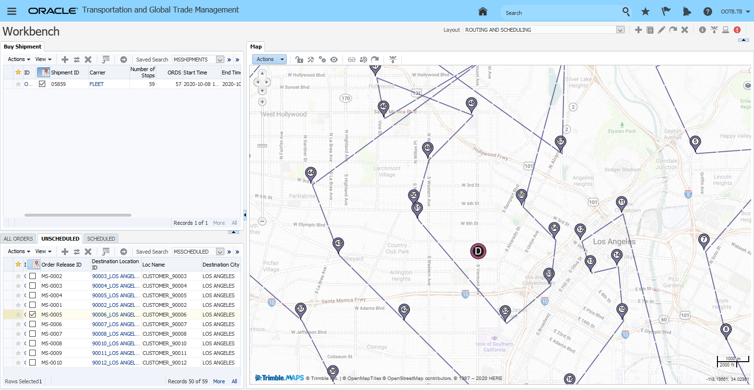The height and width of the screenshot is (390, 754).
Task: Open the FLEET carrier link
Action: pos(97,84)
